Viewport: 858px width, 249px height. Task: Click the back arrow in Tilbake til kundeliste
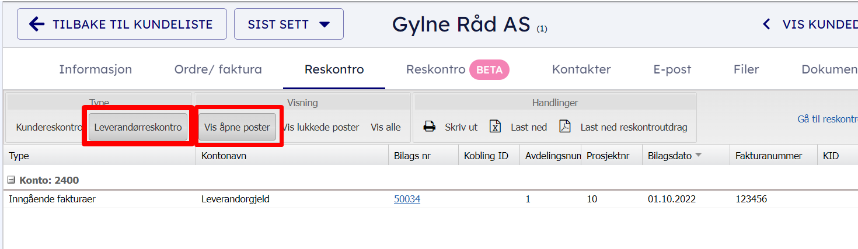tap(37, 24)
